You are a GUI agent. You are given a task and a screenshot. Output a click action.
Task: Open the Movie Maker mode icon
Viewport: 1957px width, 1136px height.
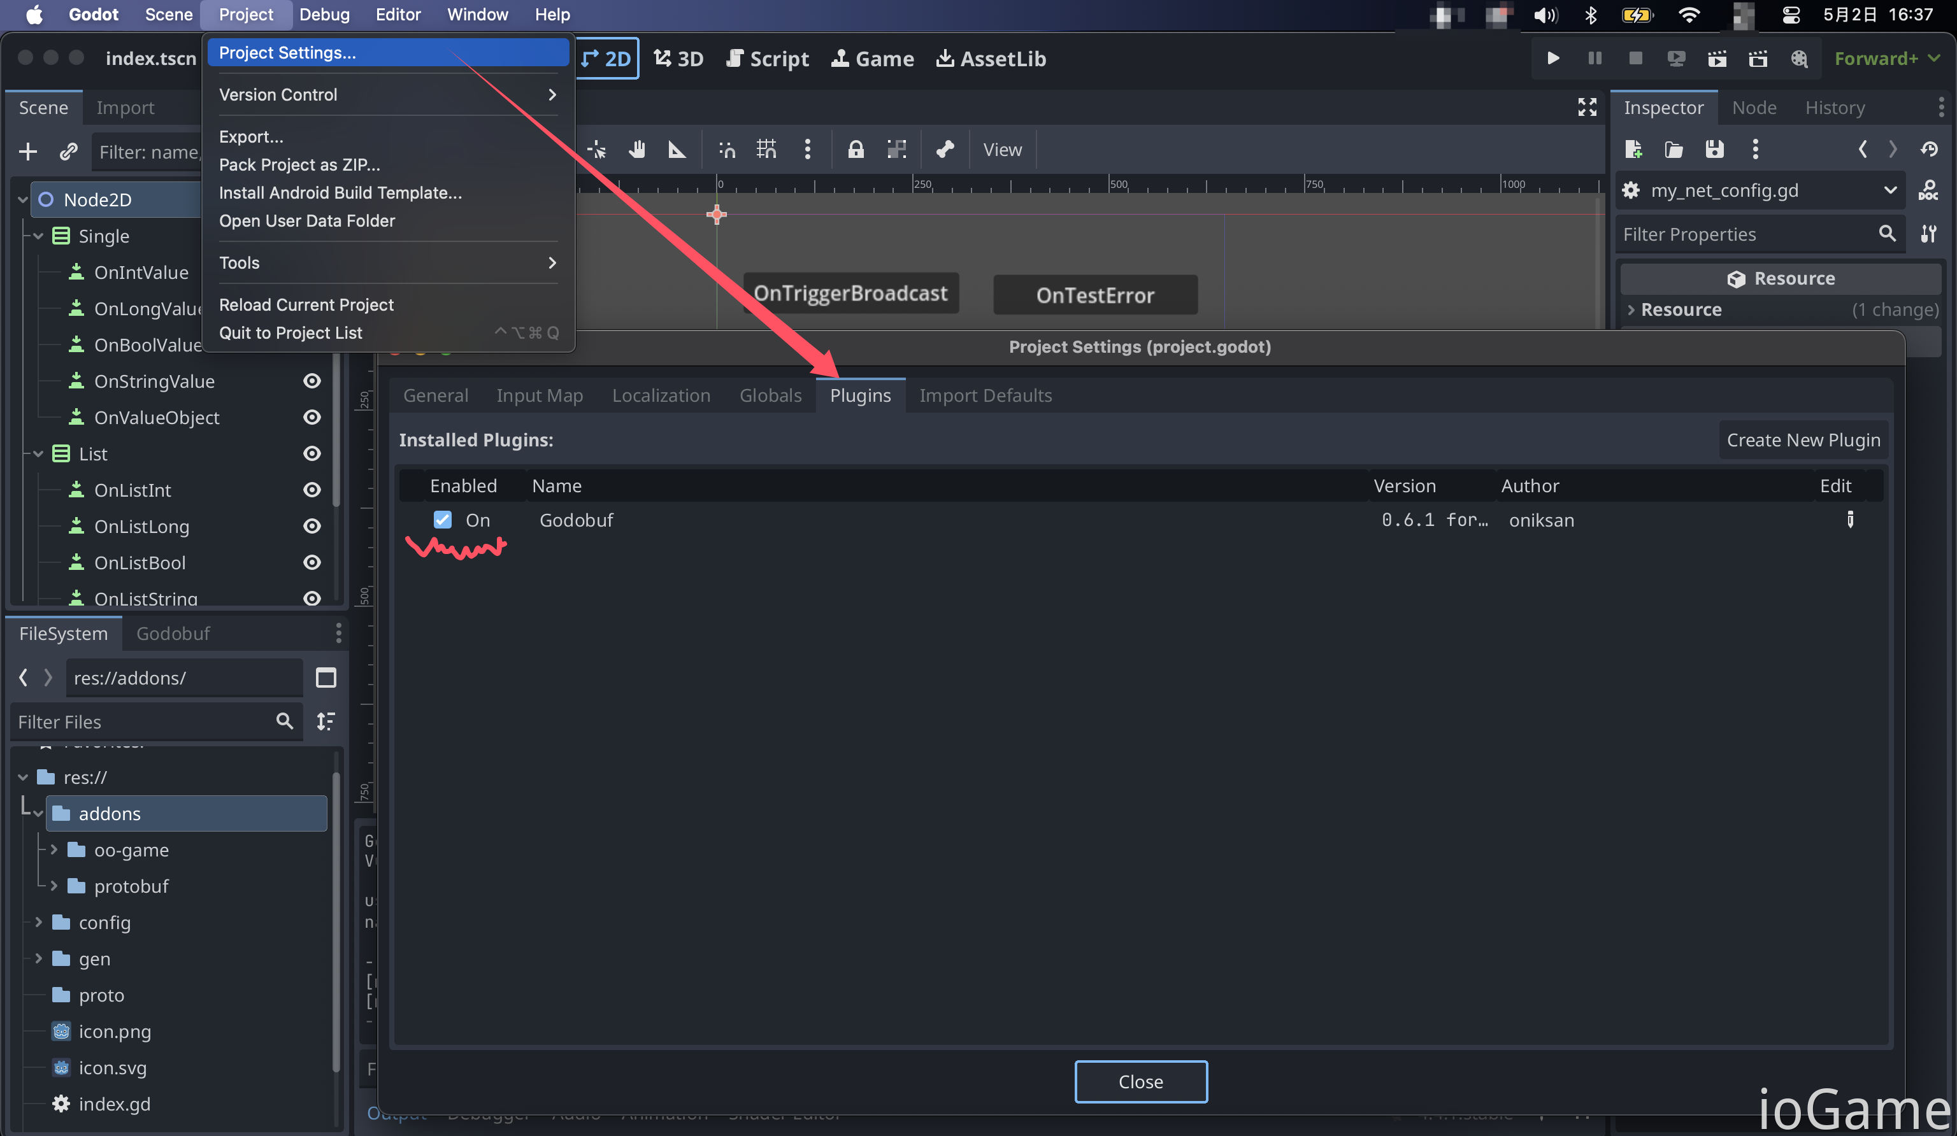(1798, 58)
